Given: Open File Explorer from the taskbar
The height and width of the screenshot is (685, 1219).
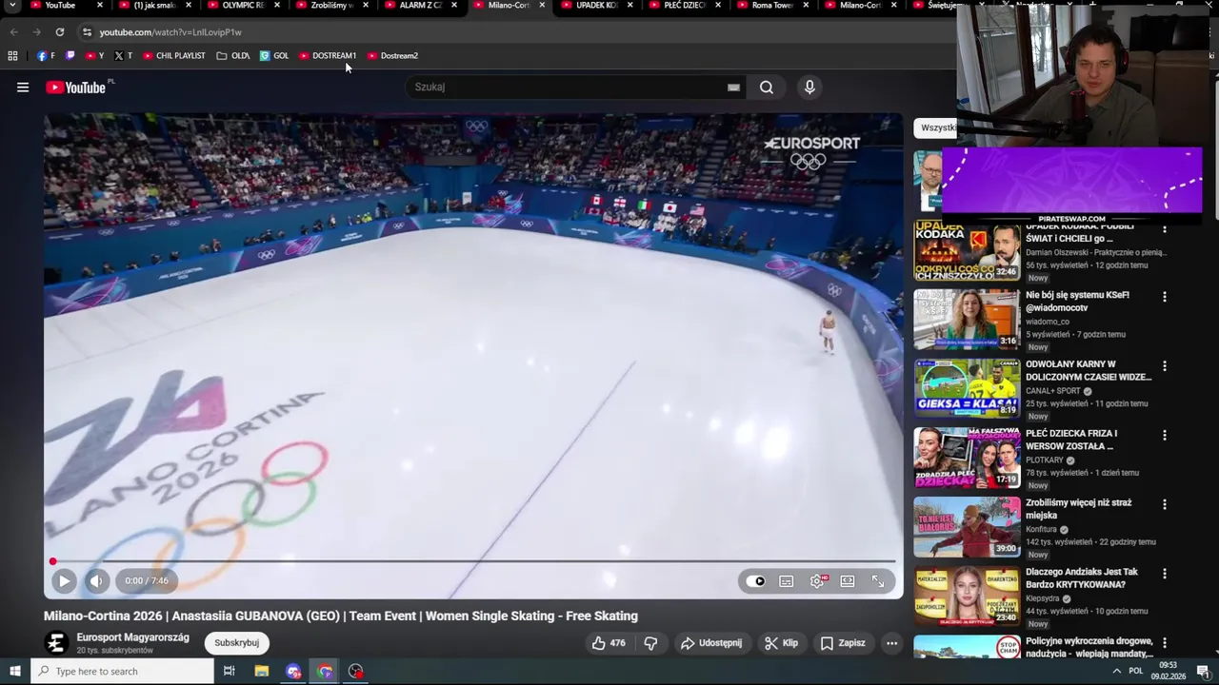Looking at the screenshot, I should coord(262,672).
